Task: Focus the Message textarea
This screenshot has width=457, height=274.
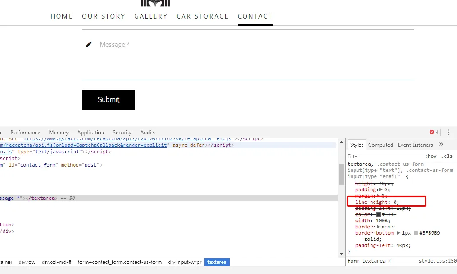Action: pos(248,55)
